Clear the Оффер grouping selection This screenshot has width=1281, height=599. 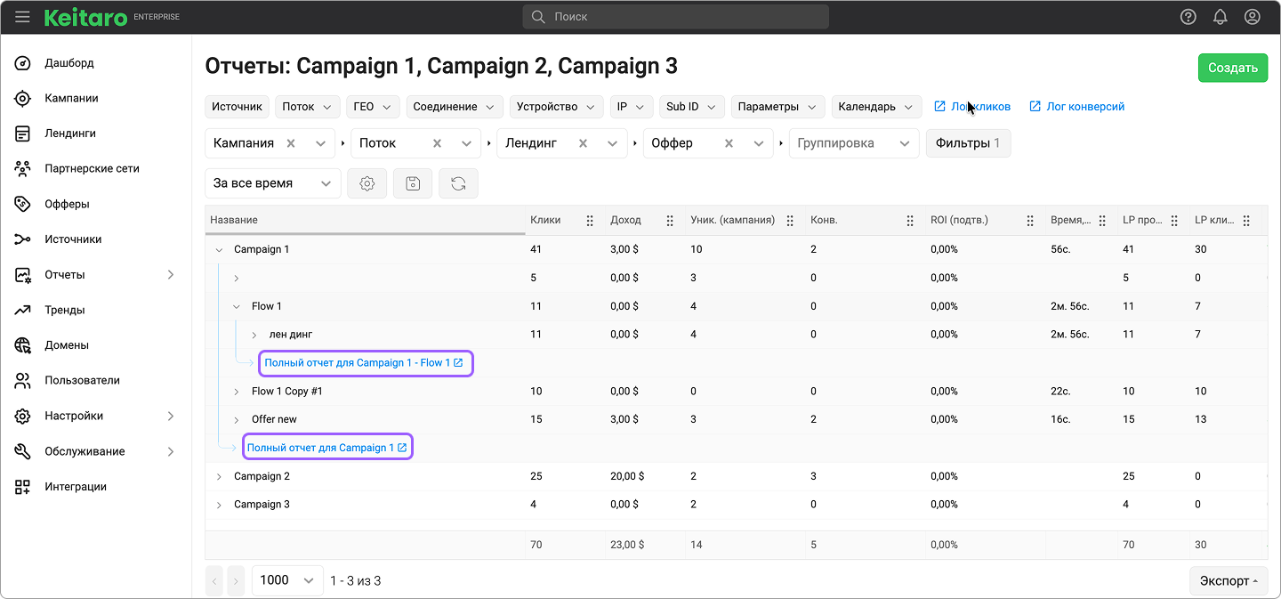(x=729, y=143)
